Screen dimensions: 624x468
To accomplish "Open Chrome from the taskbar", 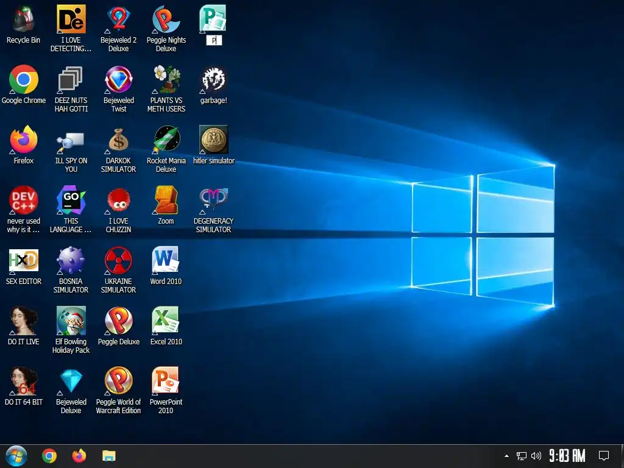I will pos(49,456).
